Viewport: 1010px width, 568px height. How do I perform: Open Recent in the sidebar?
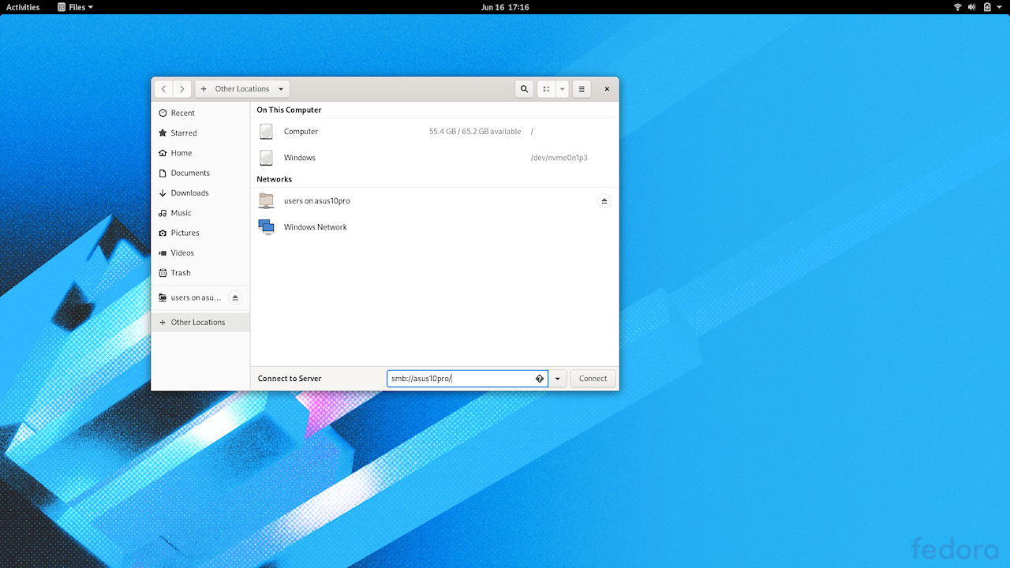click(x=200, y=113)
